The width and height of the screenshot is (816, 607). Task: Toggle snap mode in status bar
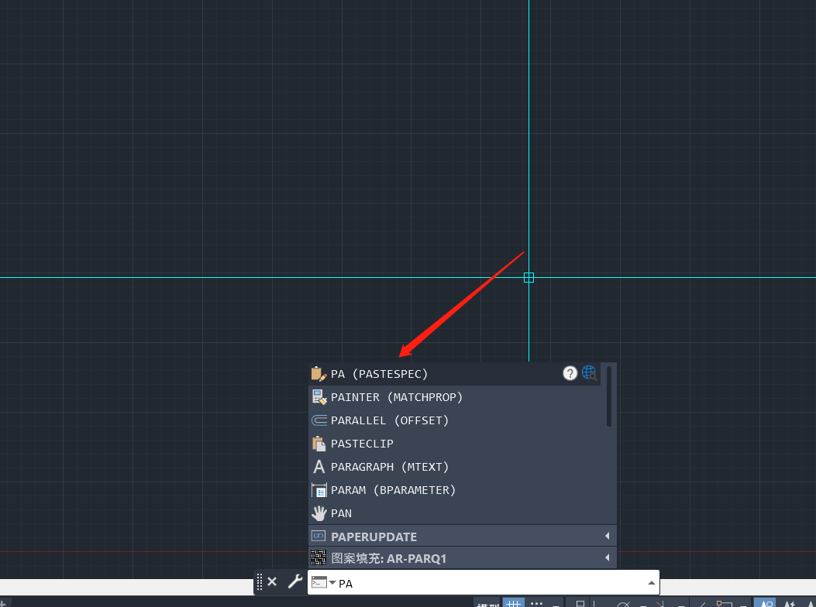pos(536,605)
